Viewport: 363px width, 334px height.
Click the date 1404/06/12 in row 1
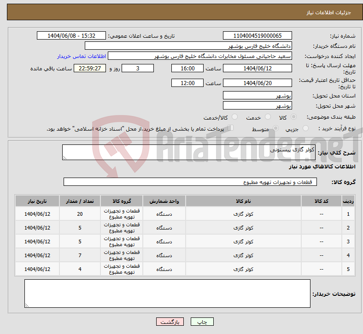37,214
